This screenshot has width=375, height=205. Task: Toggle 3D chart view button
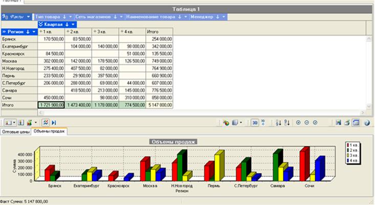255,123
